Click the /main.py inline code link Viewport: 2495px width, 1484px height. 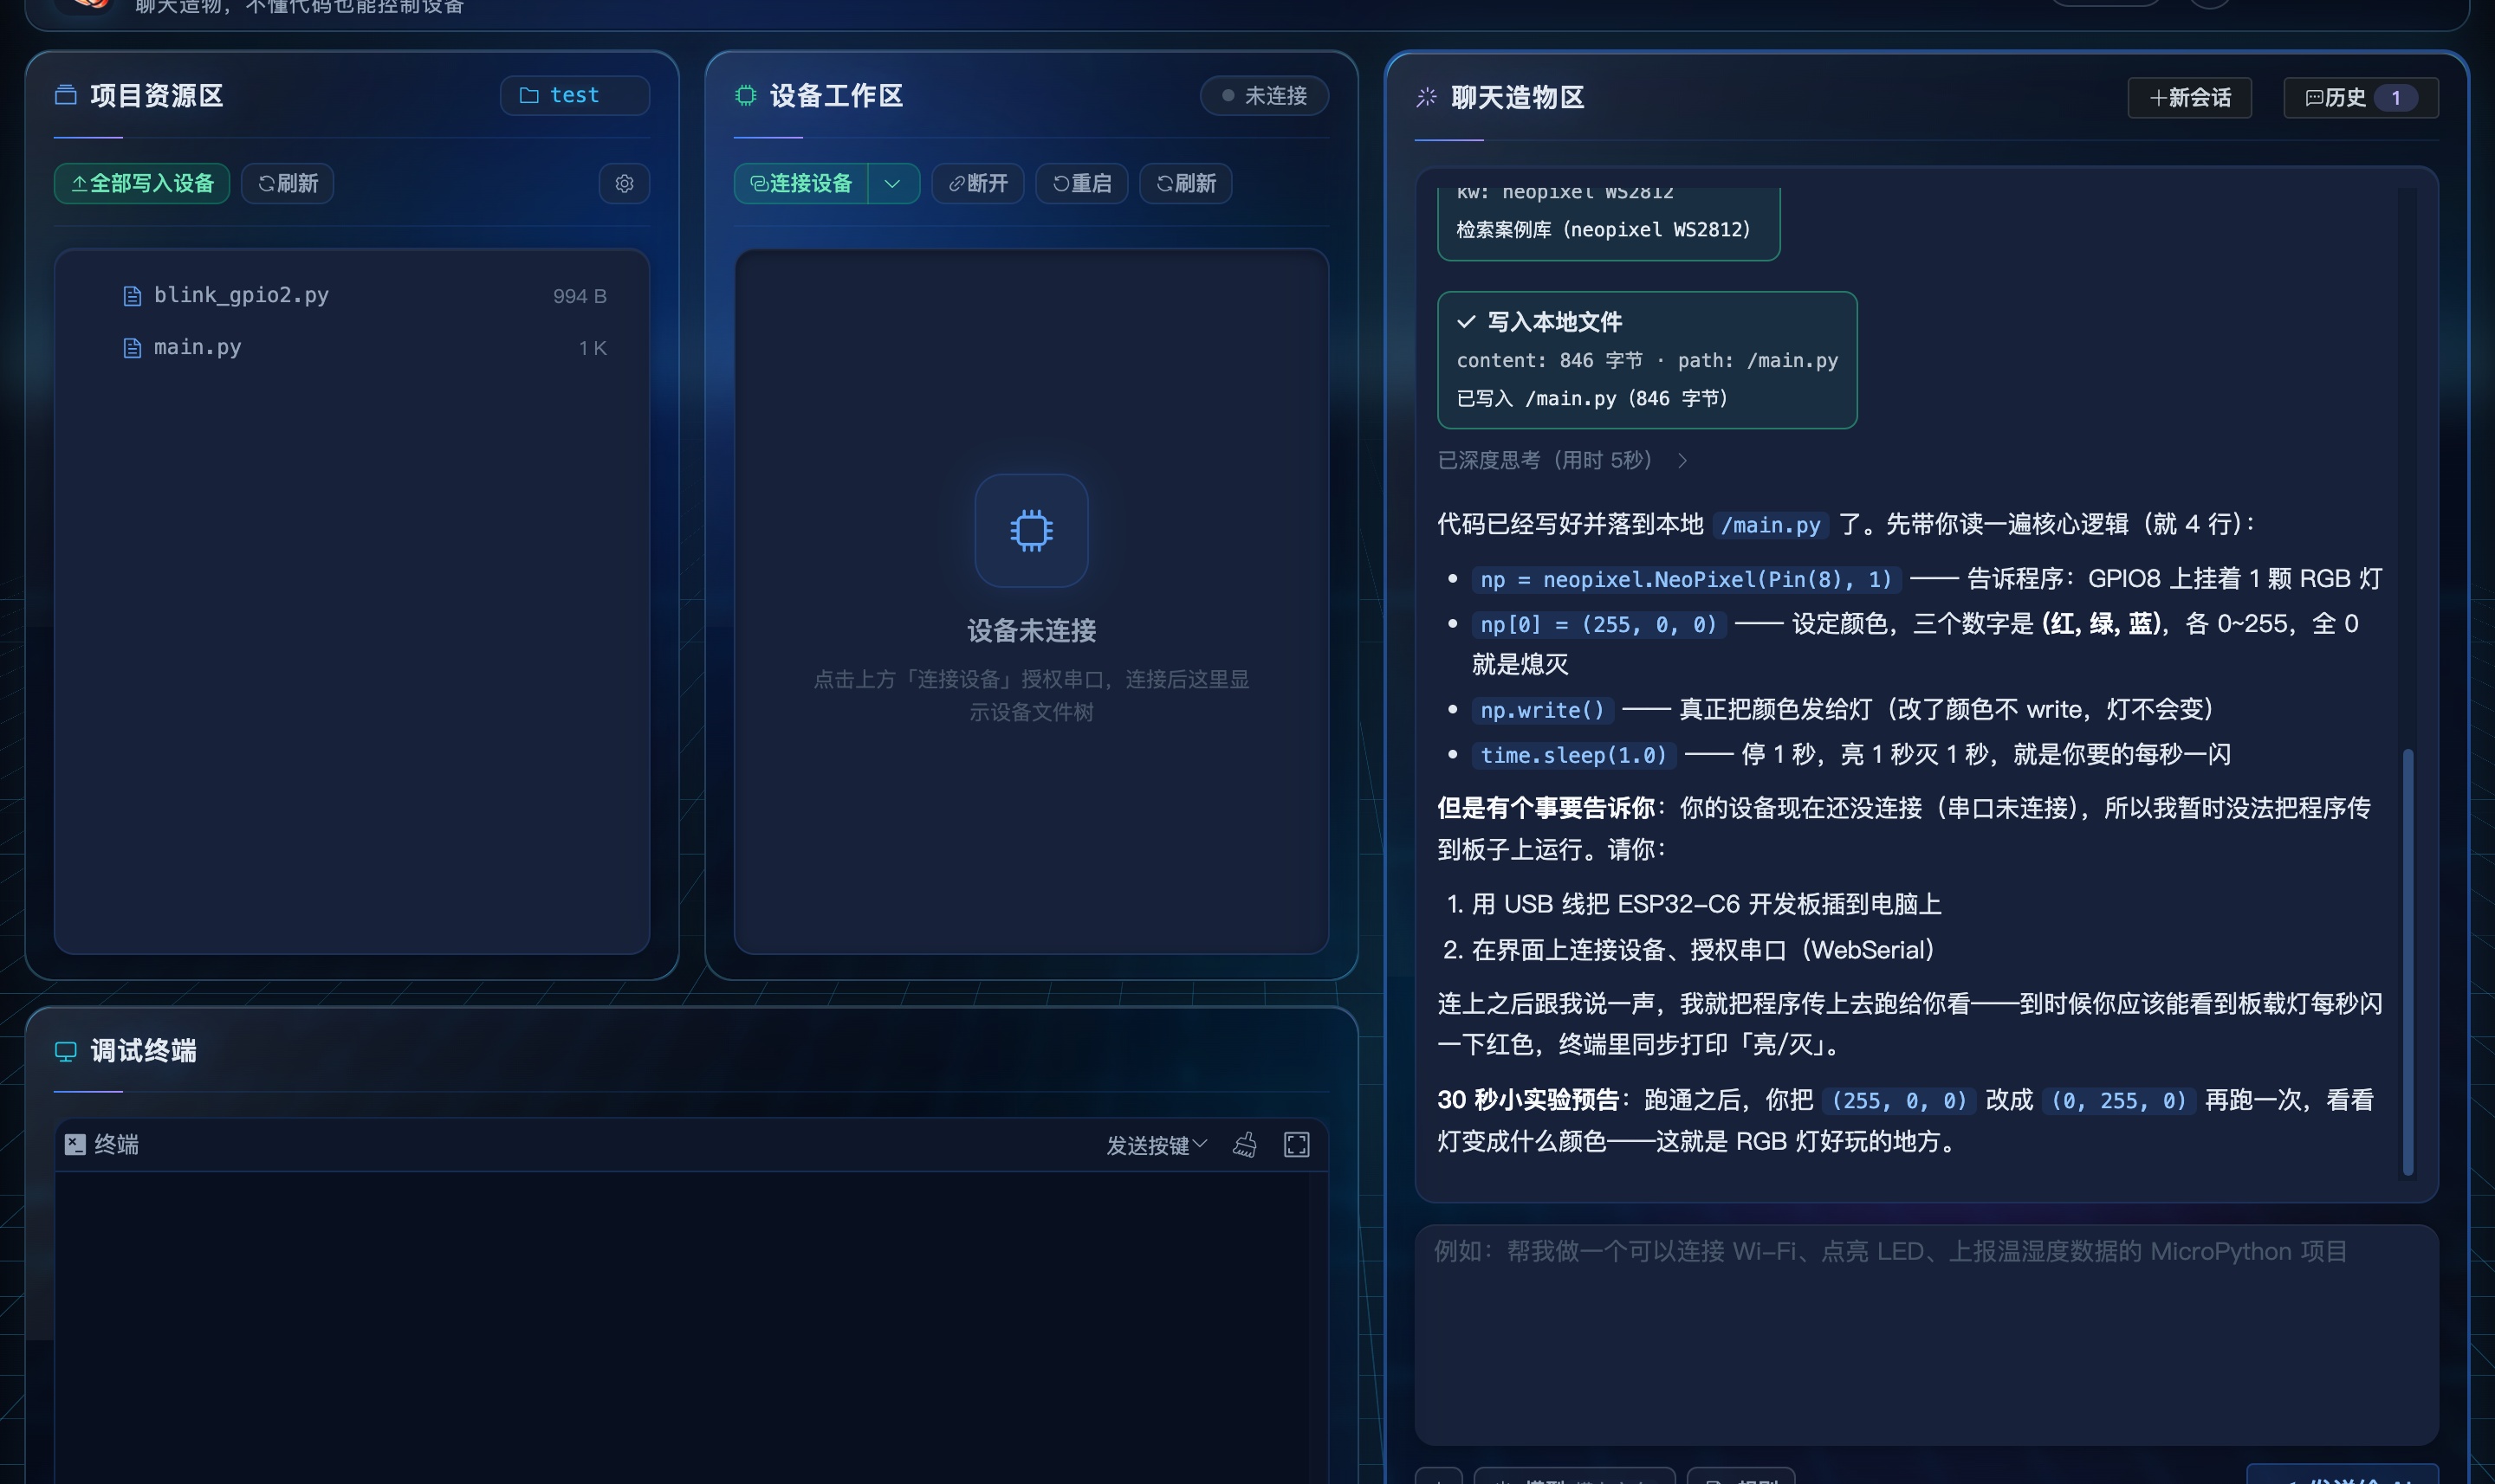coord(1771,525)
